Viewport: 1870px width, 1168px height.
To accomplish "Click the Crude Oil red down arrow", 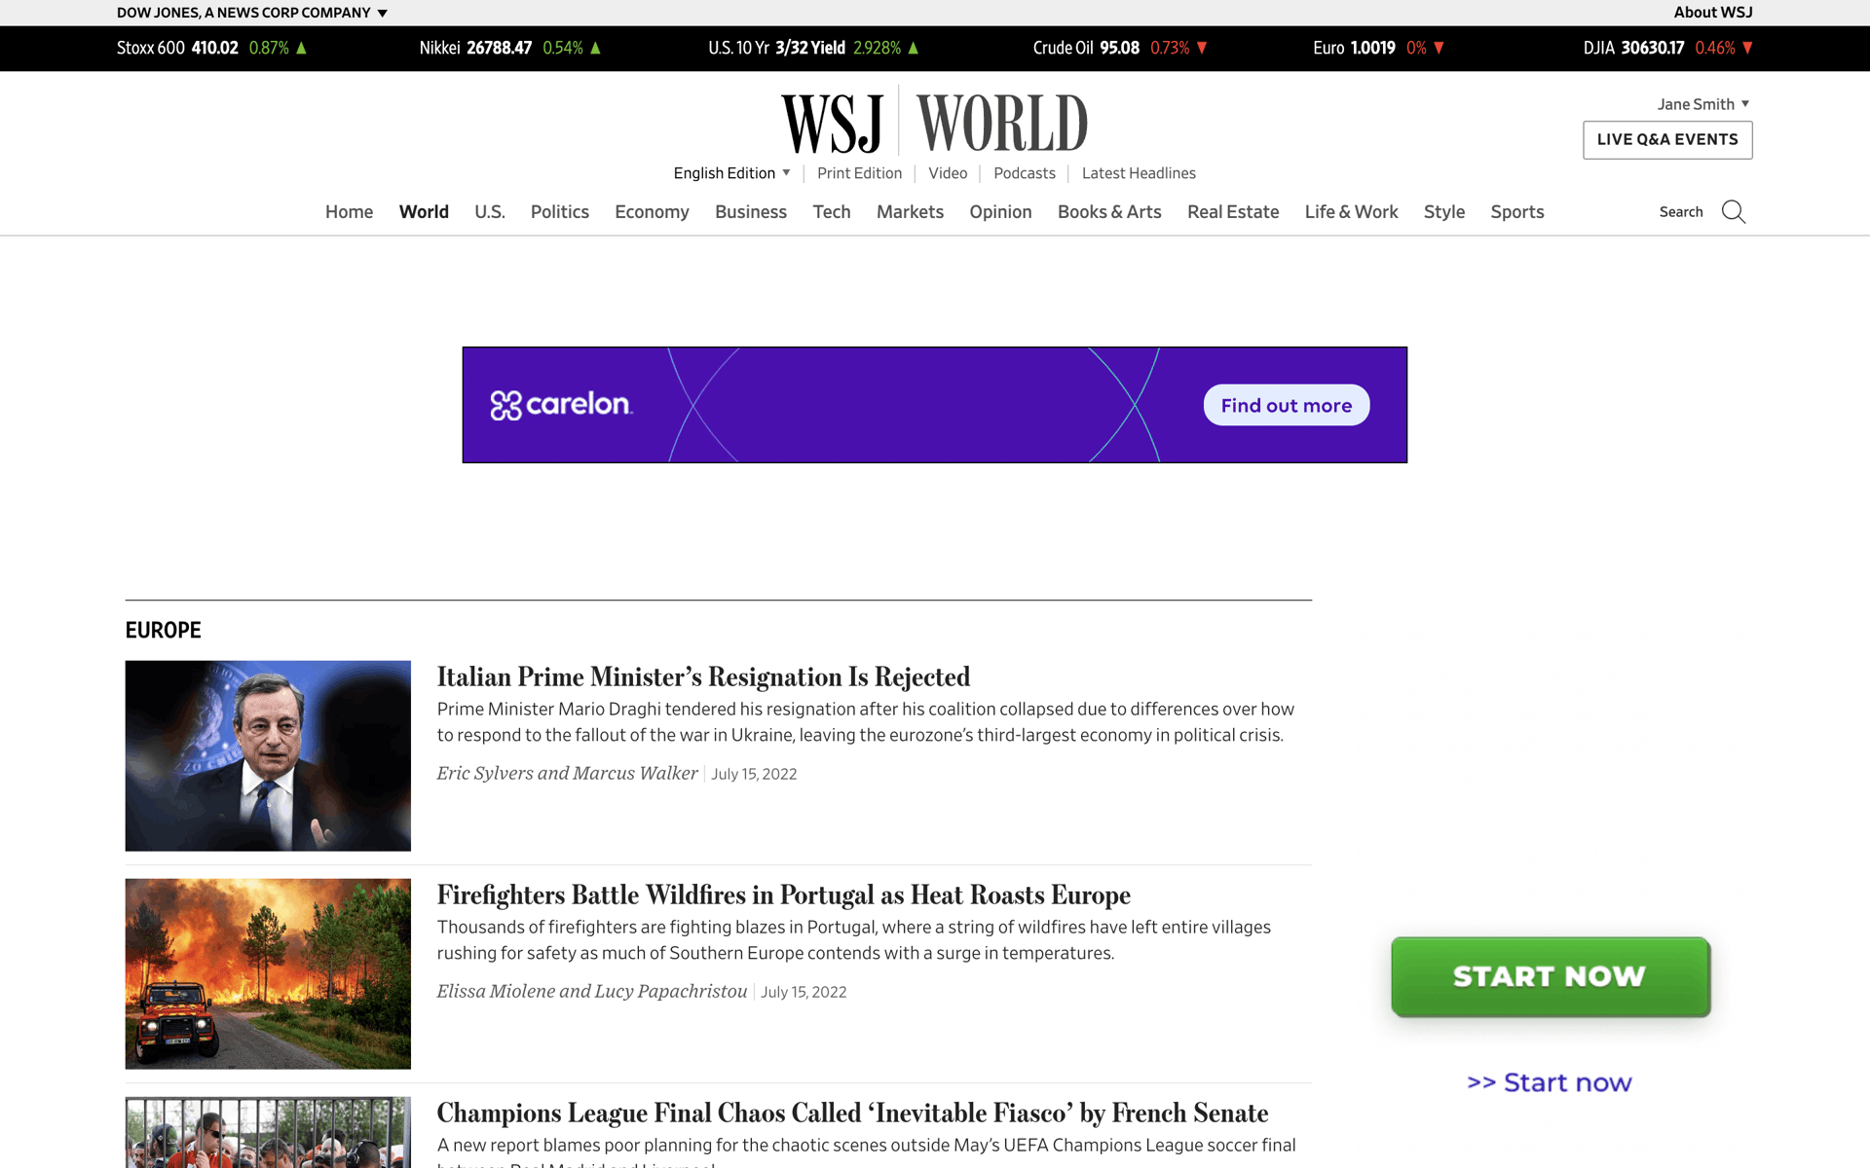I will (x=1202, y=48).
